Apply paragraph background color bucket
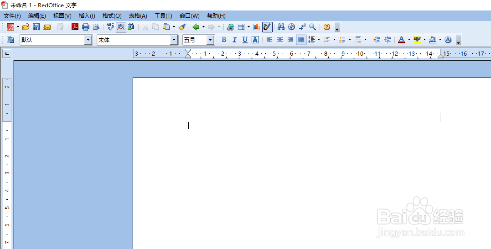This screenshot has height=249, width=491. (x=433, y=40)
